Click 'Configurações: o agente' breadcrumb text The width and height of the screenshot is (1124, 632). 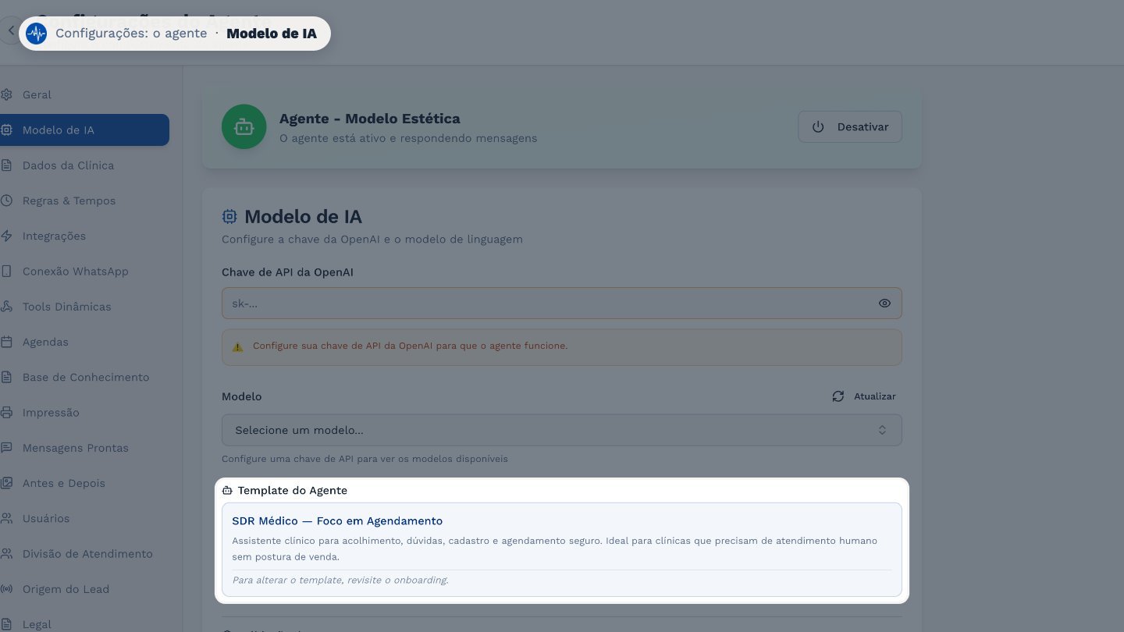(x=131, y=34)
